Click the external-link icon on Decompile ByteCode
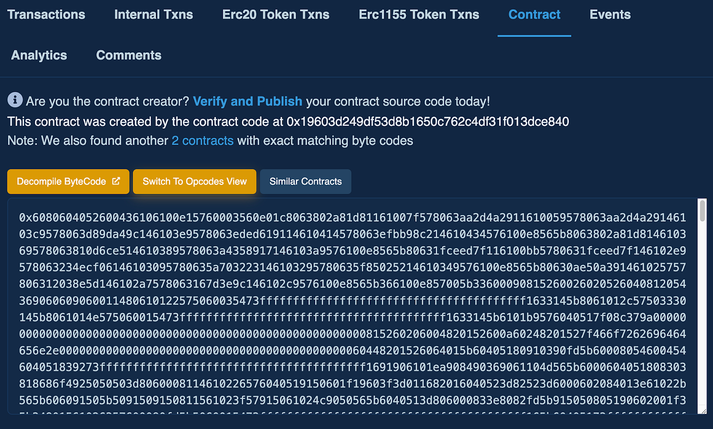This screenshot has height=429, width=713. (116, 181)
